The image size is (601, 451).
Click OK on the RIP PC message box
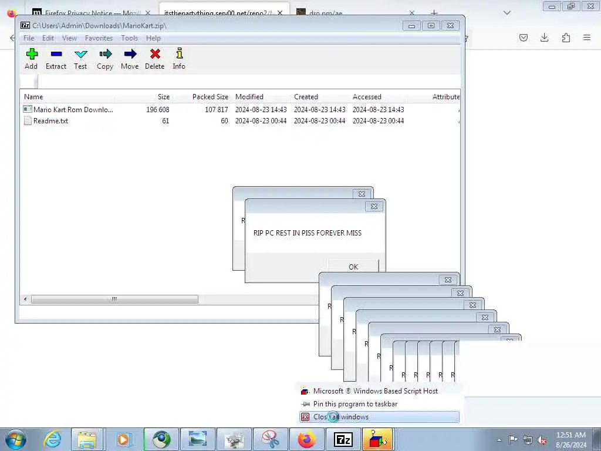coord(353,267)
